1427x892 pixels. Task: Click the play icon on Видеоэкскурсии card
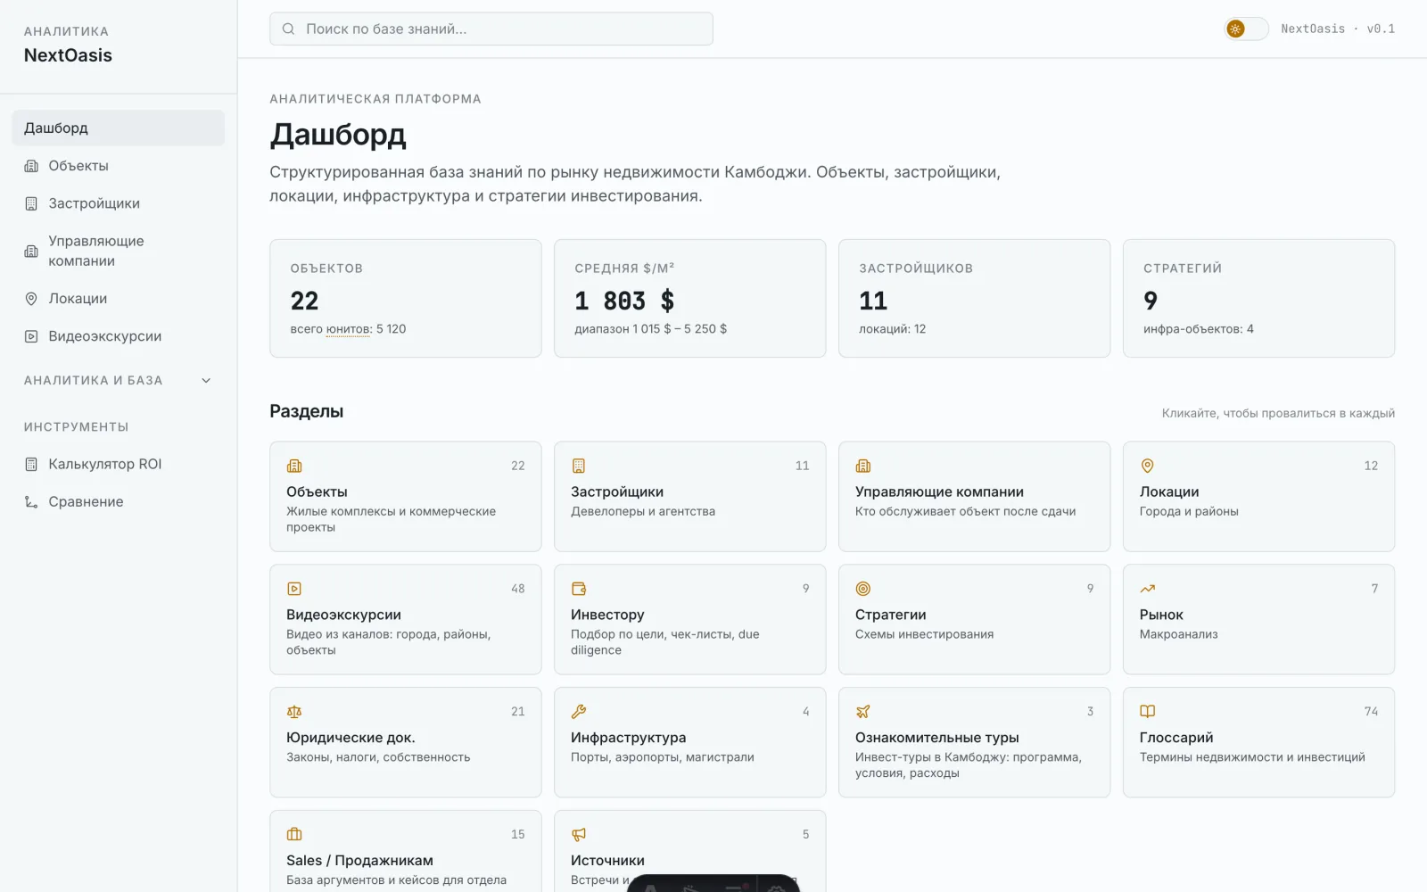click(294, 589)
